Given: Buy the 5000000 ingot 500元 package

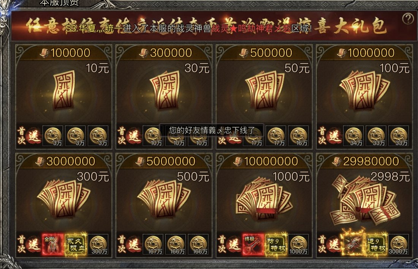Looking at the screenshot, I should pos(164,205).
